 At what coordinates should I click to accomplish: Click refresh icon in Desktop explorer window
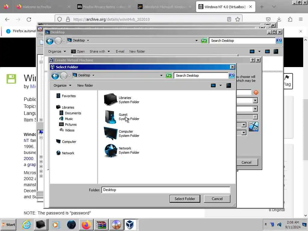click(x=204, y=41)
